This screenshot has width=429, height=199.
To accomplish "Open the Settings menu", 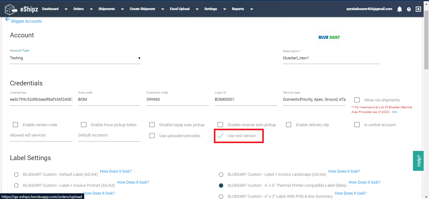I will tap(211, 9).
